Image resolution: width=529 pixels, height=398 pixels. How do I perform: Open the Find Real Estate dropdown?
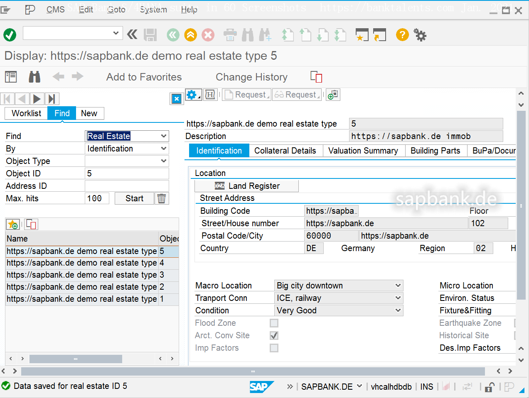click(164, 136)
